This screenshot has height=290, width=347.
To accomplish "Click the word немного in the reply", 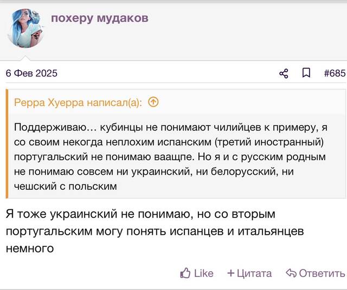I will coord(30,248).
